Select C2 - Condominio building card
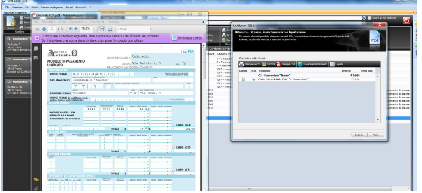Image resolution: width=422 pixels, height=193 pixels. pyautogui.click(x=18, y=67)
